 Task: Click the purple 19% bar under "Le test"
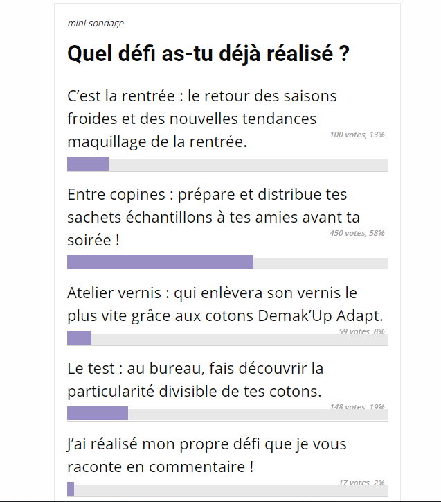point(98,413)
